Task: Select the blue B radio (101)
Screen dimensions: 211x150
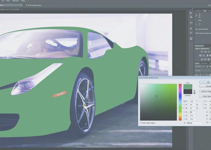Action: point(184,119)
